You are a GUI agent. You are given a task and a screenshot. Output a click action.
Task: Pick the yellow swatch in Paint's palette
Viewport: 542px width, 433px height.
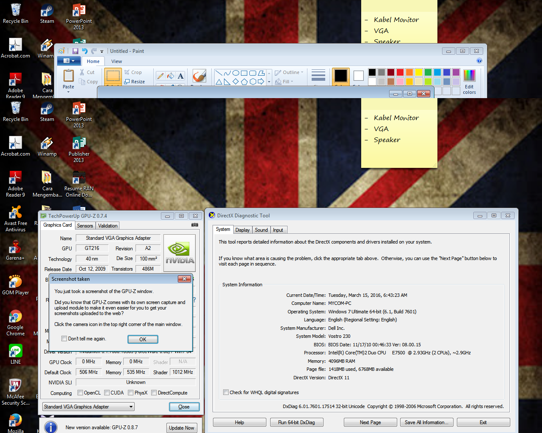click(x=419, y=72)
